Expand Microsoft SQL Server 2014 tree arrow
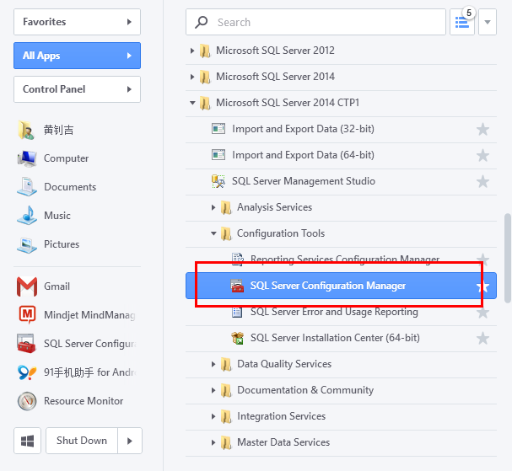 tap(192, 77)
